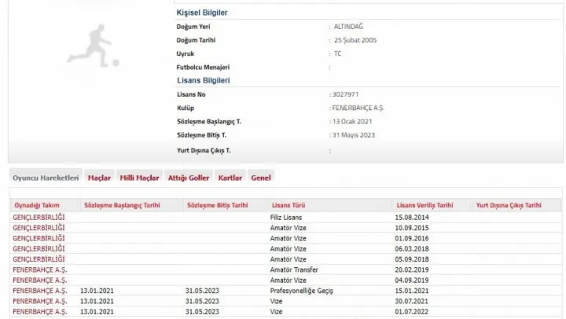This screenshot has height=319, width=566.
Task: Open FENERBAHÇE A.Ş. link in Profesyonelliğe Geçiş row
Action: click(39, 291)
